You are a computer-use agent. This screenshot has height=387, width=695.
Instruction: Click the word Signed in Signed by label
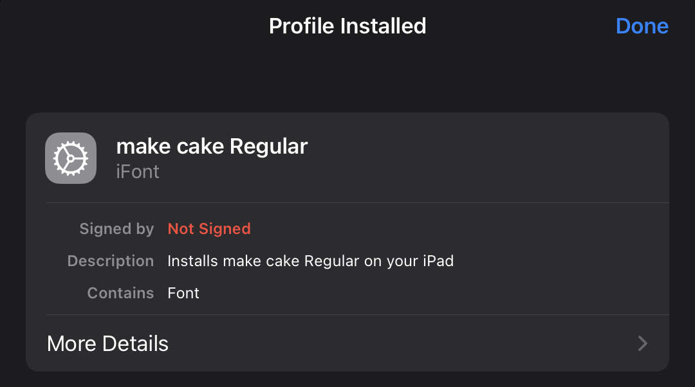coord(103,229)
